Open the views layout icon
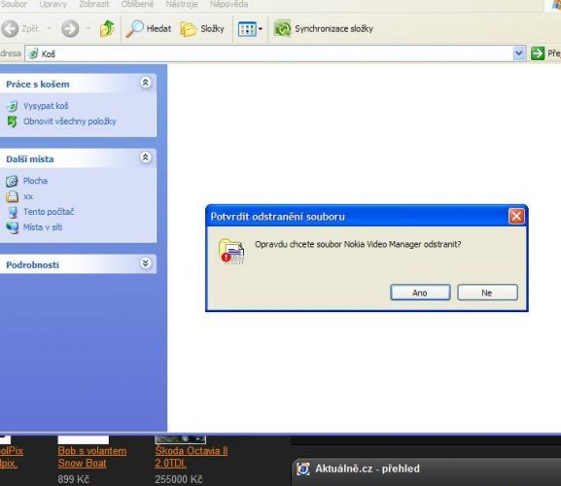561x486 pixels. (247, 29)
